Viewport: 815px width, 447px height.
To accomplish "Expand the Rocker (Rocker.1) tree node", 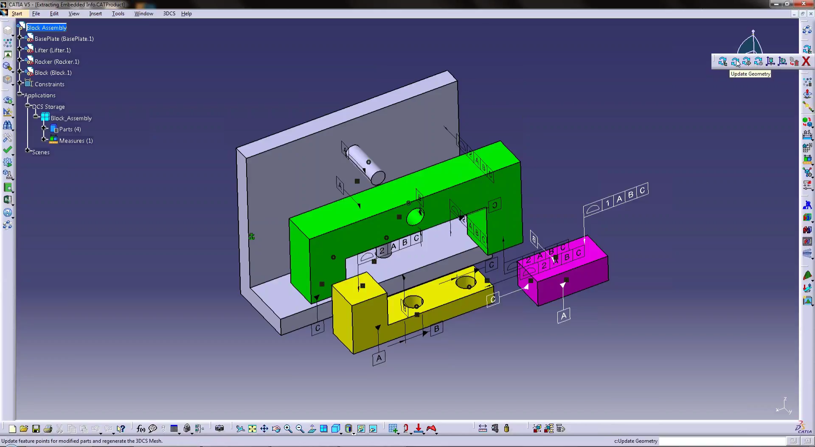I will point(20,60).
